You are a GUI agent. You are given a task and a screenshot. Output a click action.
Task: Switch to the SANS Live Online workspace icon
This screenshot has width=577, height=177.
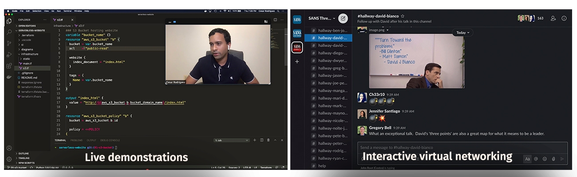[297, 33]
